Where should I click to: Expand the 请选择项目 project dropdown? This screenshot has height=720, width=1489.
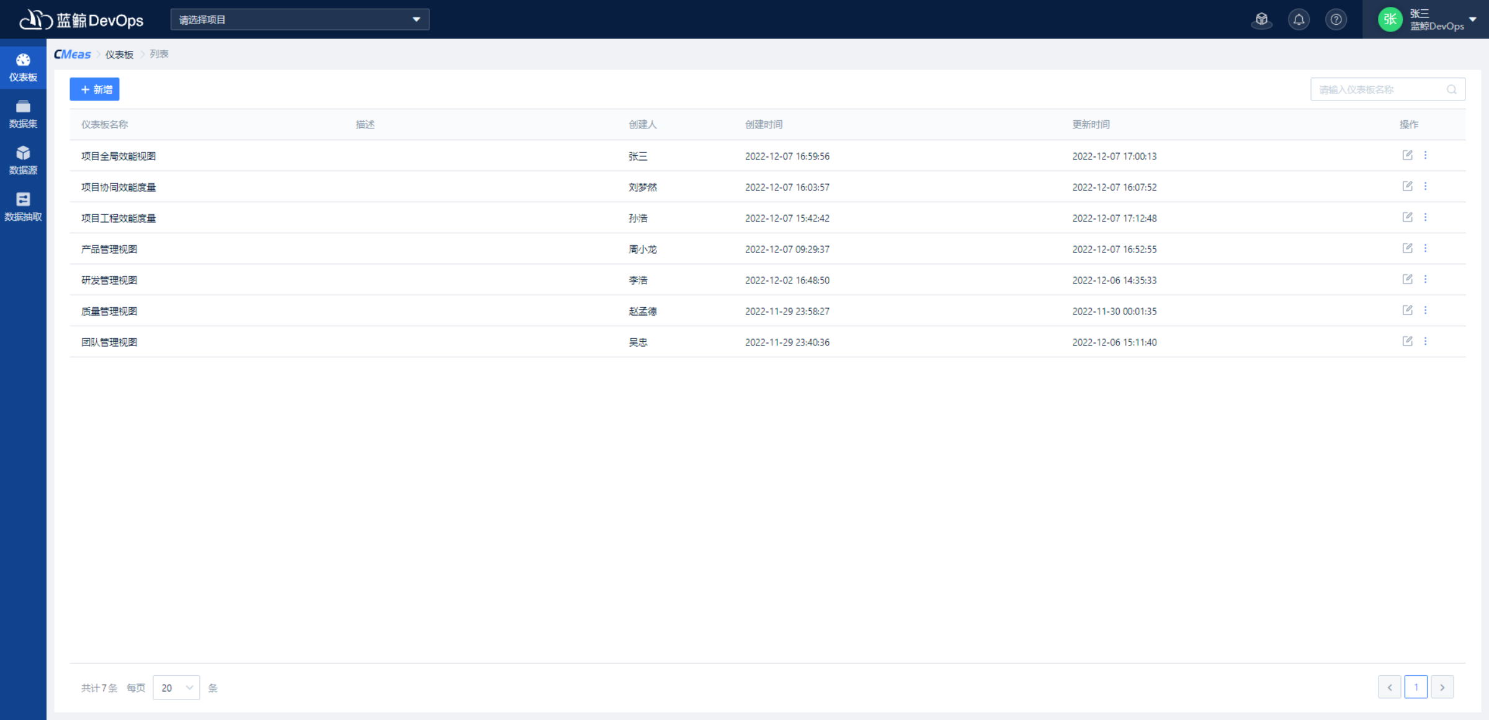300,20
